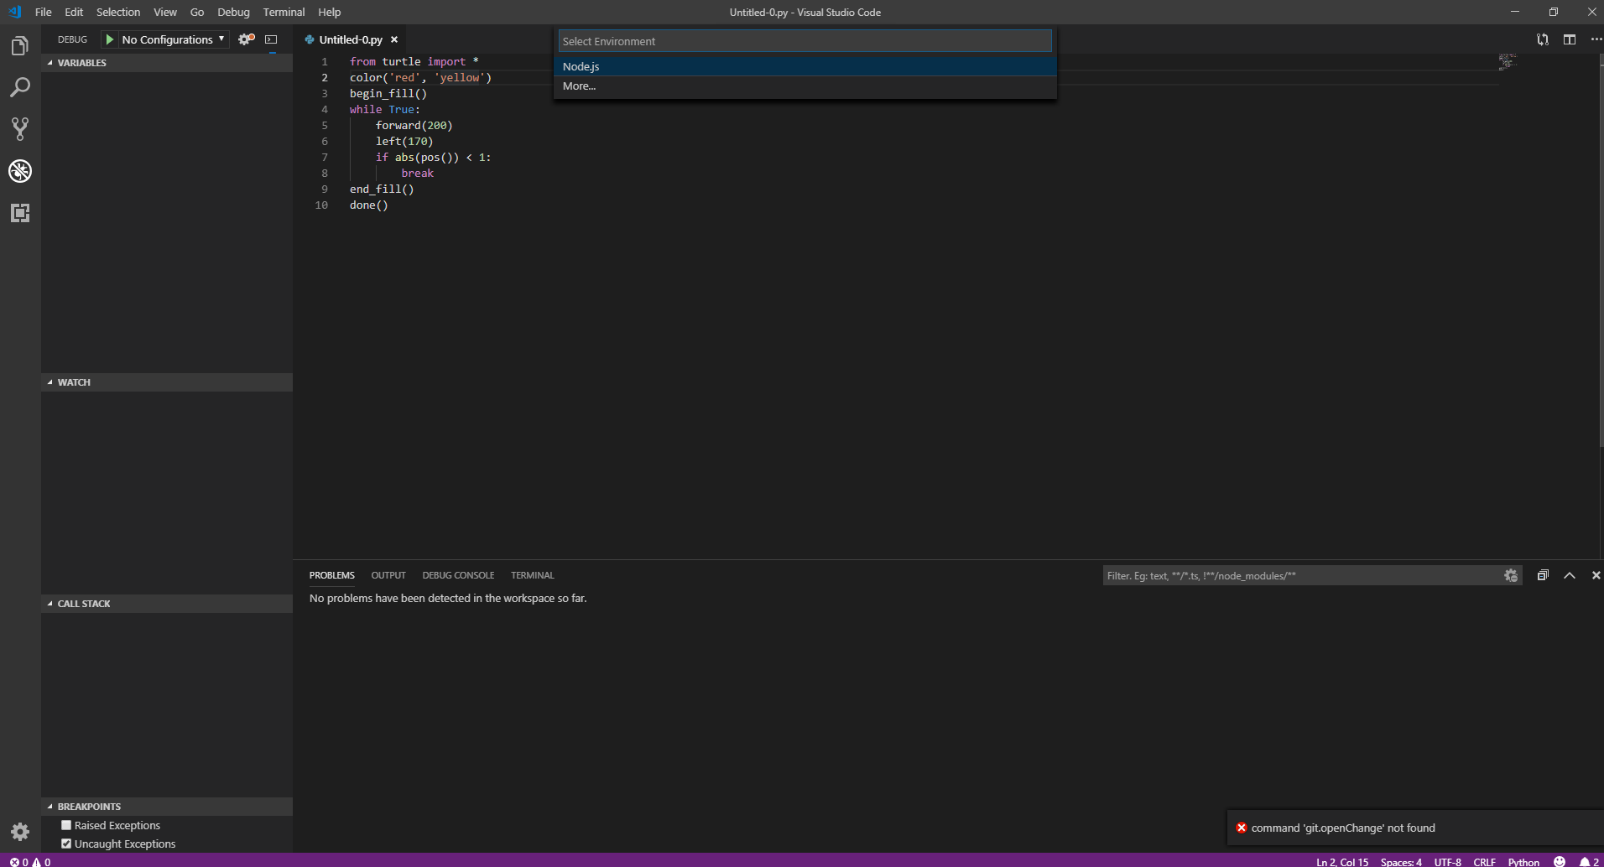Open the Debug view in activity bar
The height and width of the screenshot is (867, 1604).
(x=20, y=171)
